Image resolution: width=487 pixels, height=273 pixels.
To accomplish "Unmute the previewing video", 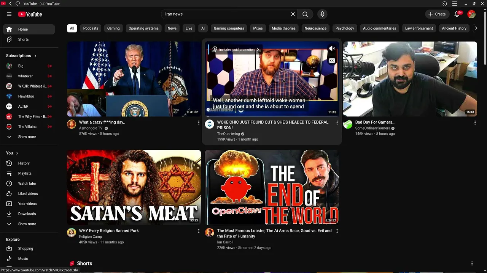I will coord(332,49).
